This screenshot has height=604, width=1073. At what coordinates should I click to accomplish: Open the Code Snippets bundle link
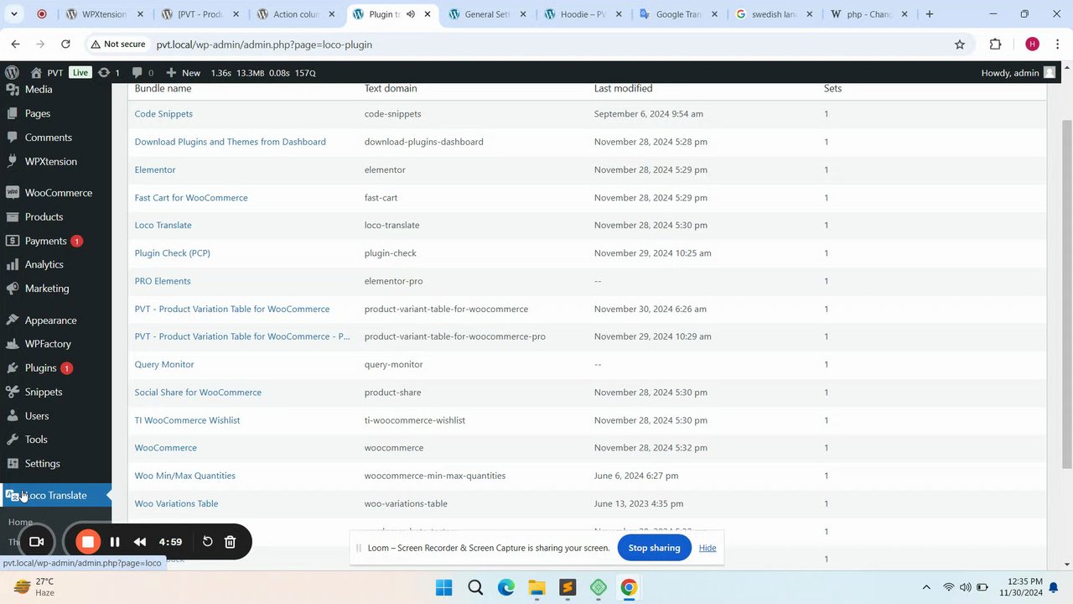pos(163,114)
